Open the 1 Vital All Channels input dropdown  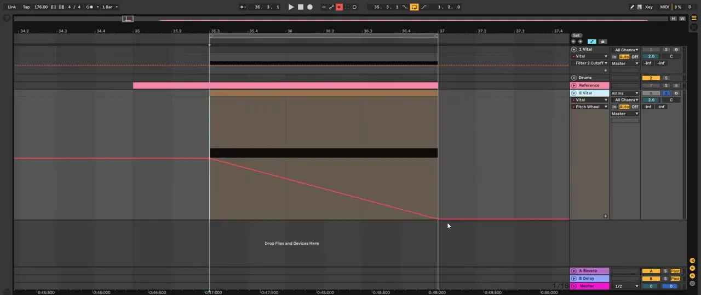click(x=625, y=50)
